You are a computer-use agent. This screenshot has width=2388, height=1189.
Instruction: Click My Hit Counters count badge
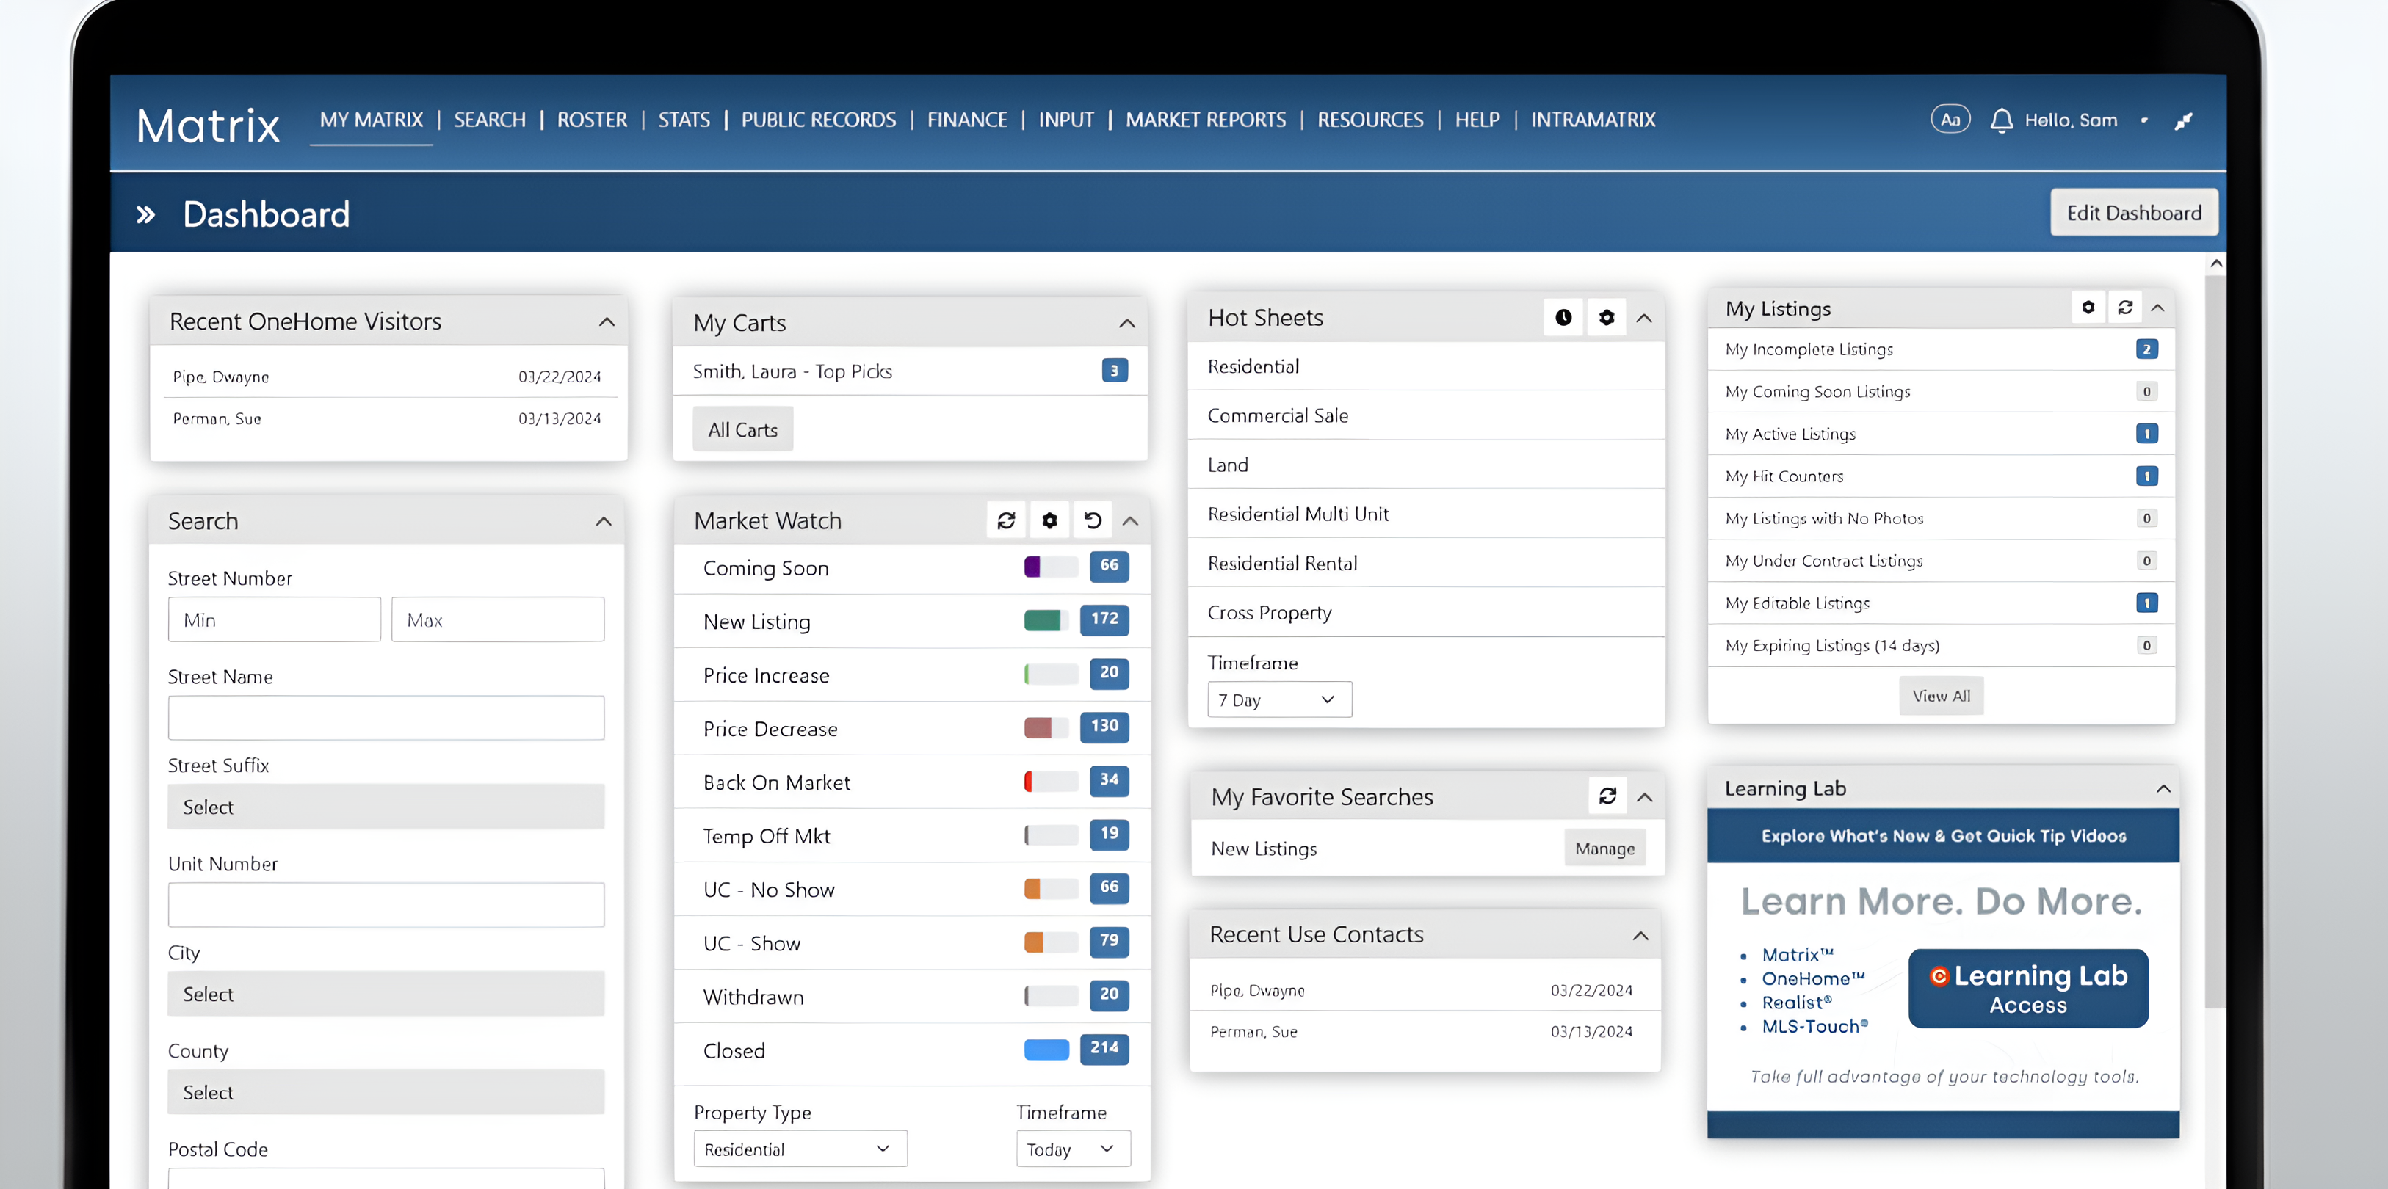tap(2146, 476)
